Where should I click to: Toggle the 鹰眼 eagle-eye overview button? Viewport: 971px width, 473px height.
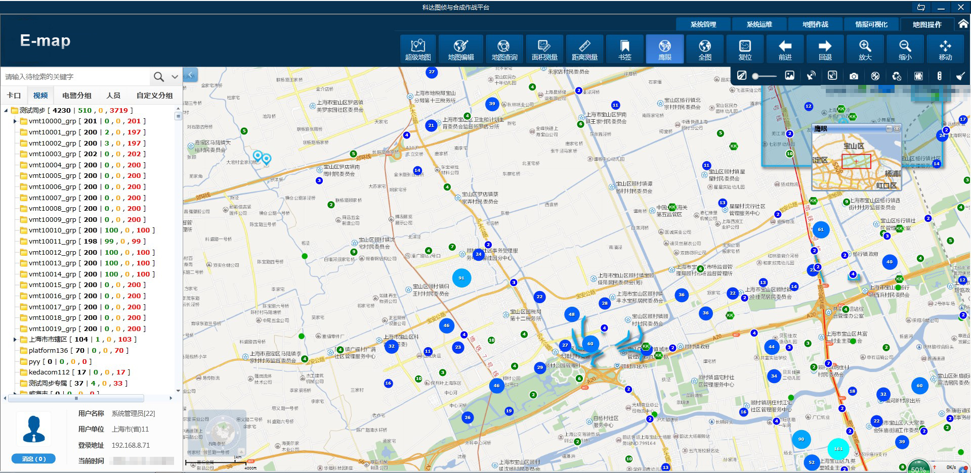[664, 49]
